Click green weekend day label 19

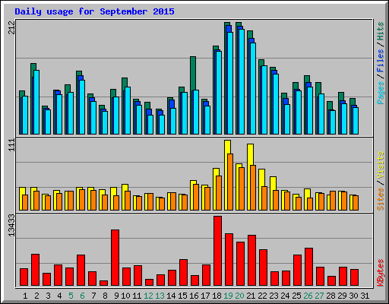pos(228,296)
